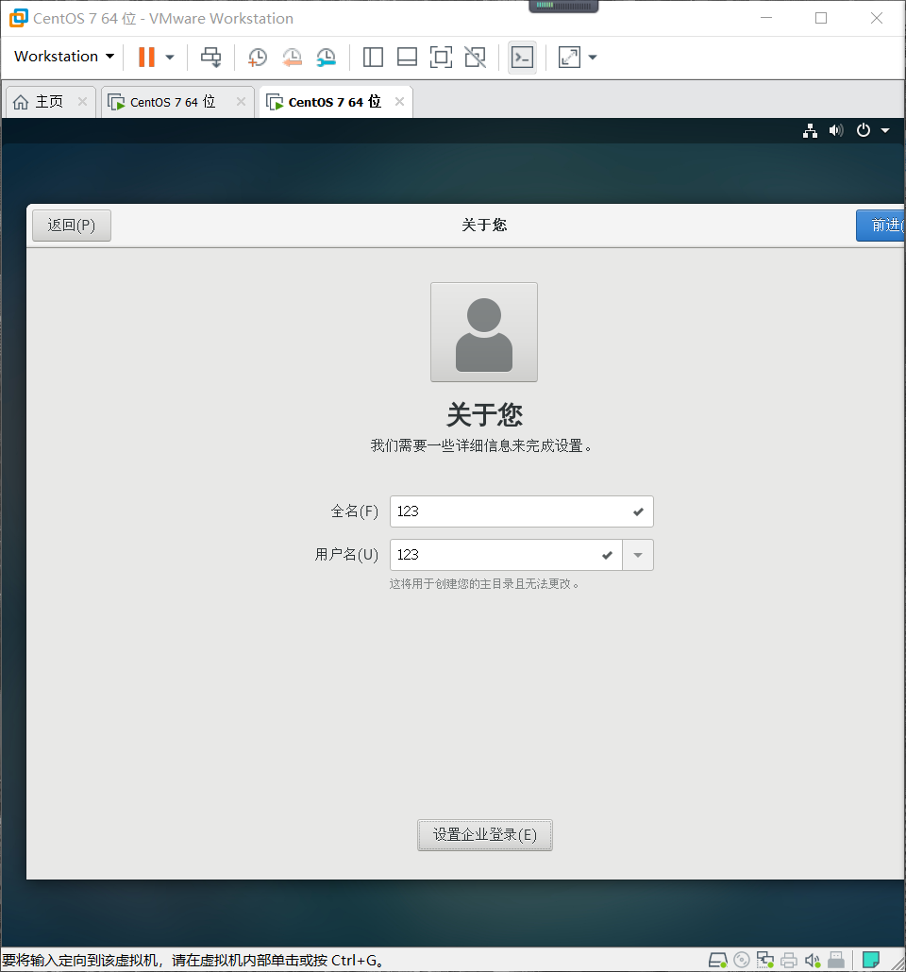
Task: Open the snapshot manager
Action: coord(327,57)
